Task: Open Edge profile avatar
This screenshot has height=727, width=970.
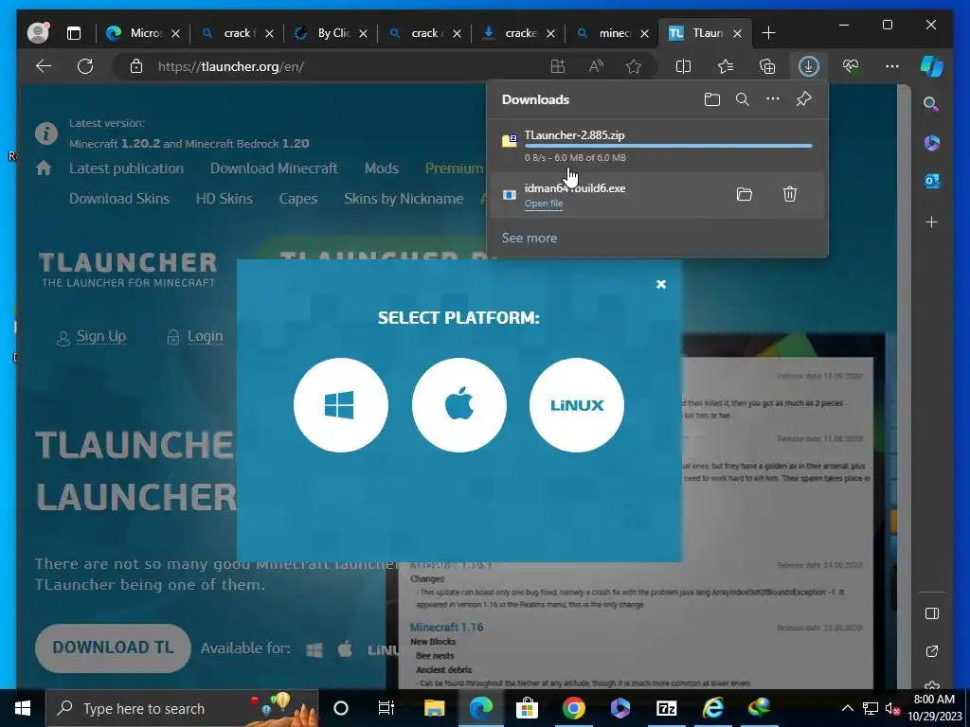Action: pyautogui.click(x=38, y=33)
